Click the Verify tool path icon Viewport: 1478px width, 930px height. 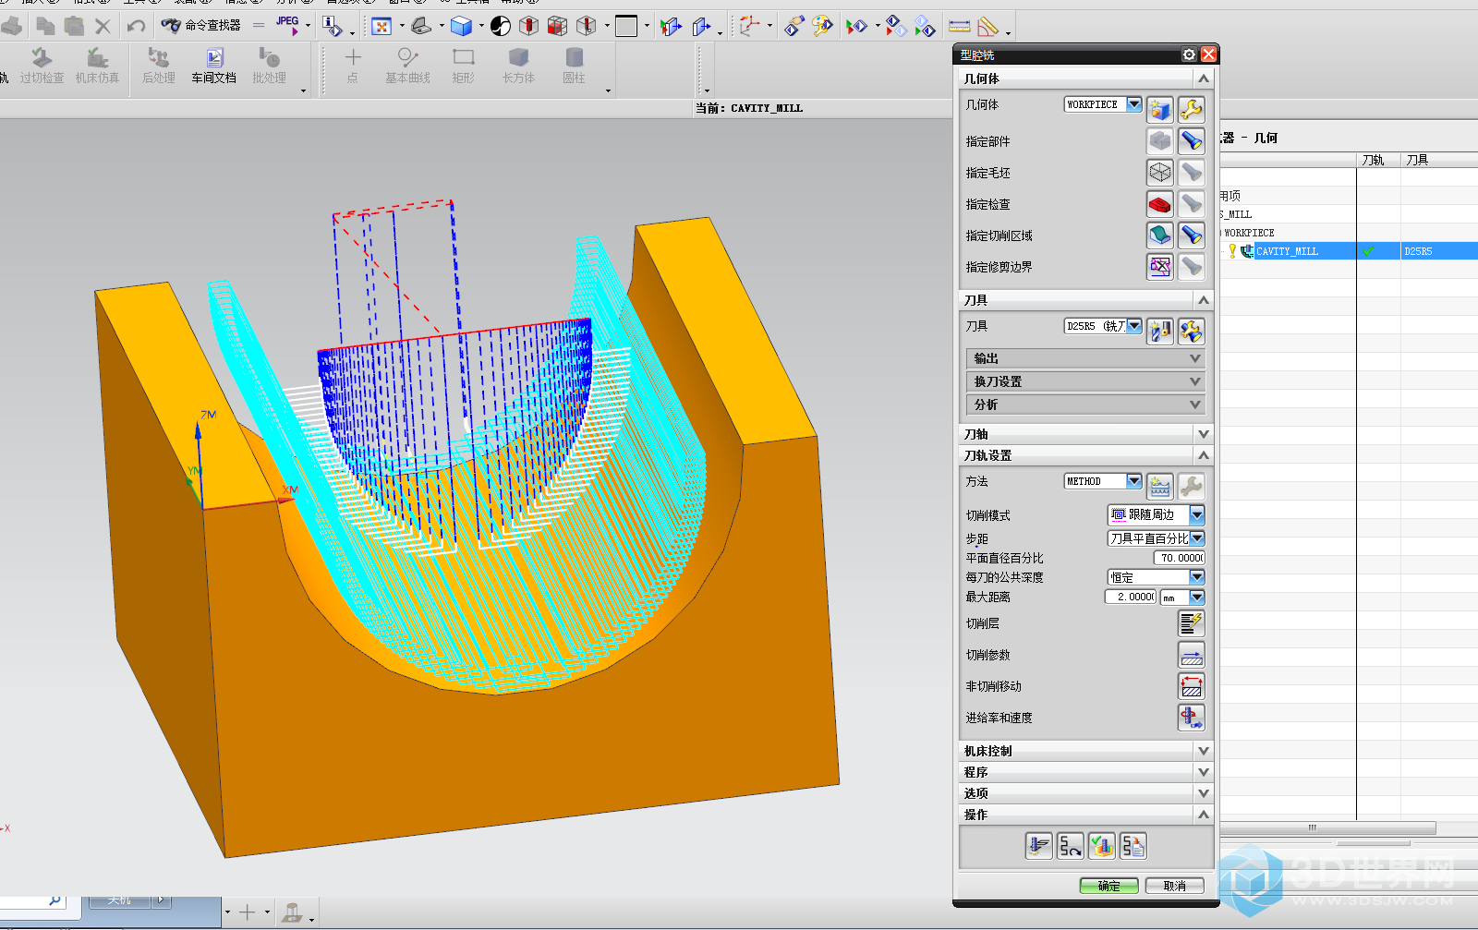pos(1102,846)
